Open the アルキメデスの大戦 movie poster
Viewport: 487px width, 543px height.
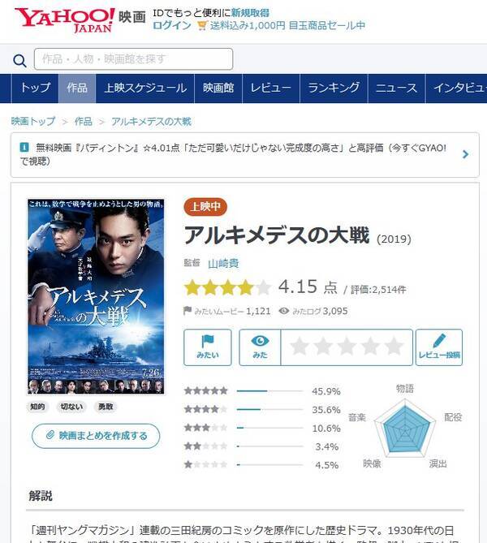pyautogui.click(x=96, y=297)
